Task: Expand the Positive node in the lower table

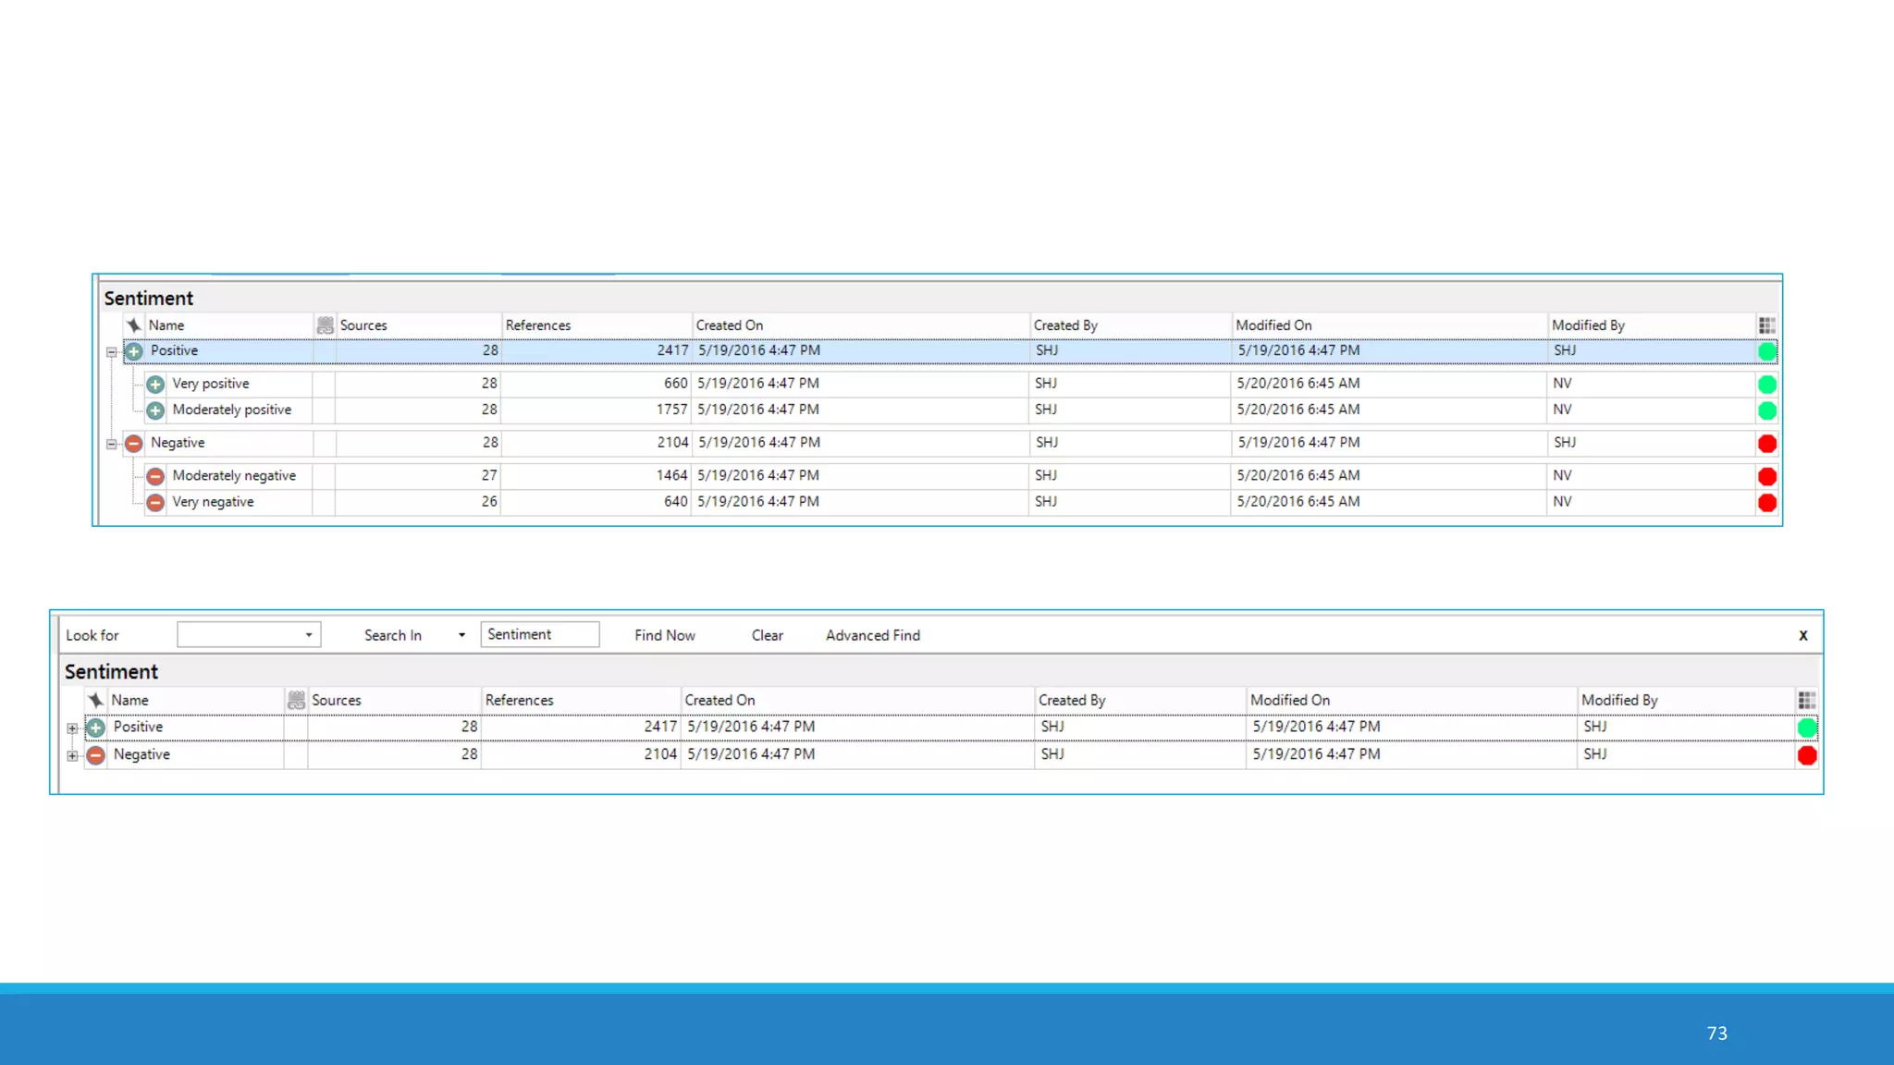Action: (72, 728)
